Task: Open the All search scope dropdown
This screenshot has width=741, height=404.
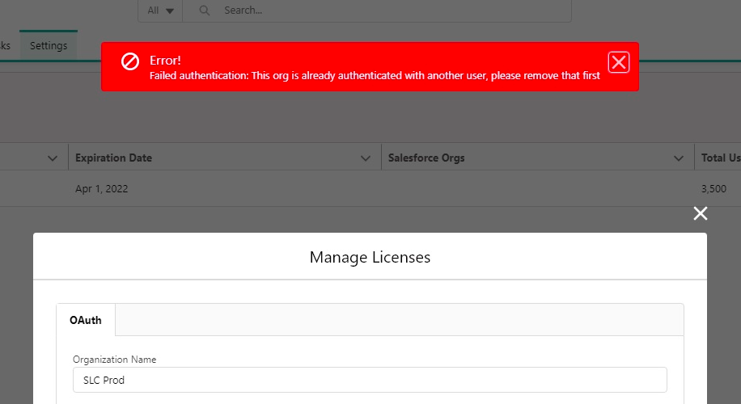Action: (161, 11)
